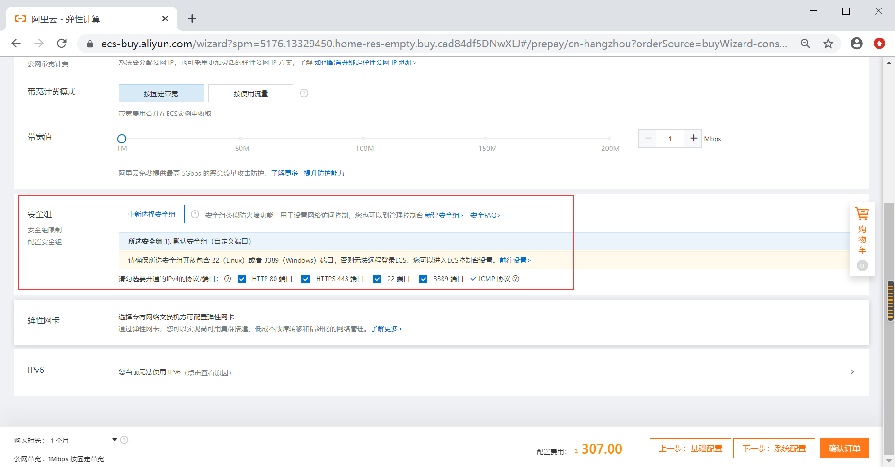Click the zoom magnifier icon in address bar
The image size is (895, 467).
805,44
